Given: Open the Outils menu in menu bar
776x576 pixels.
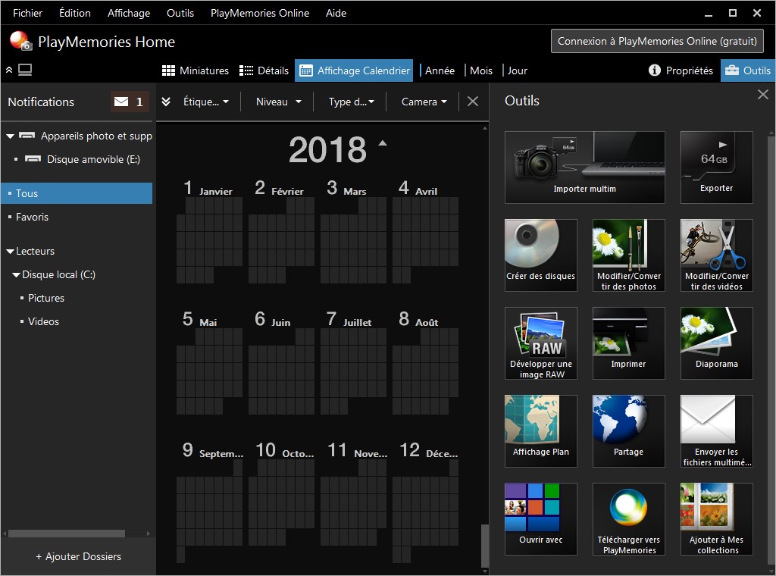Looking at the screenshot, I should 180,13.
